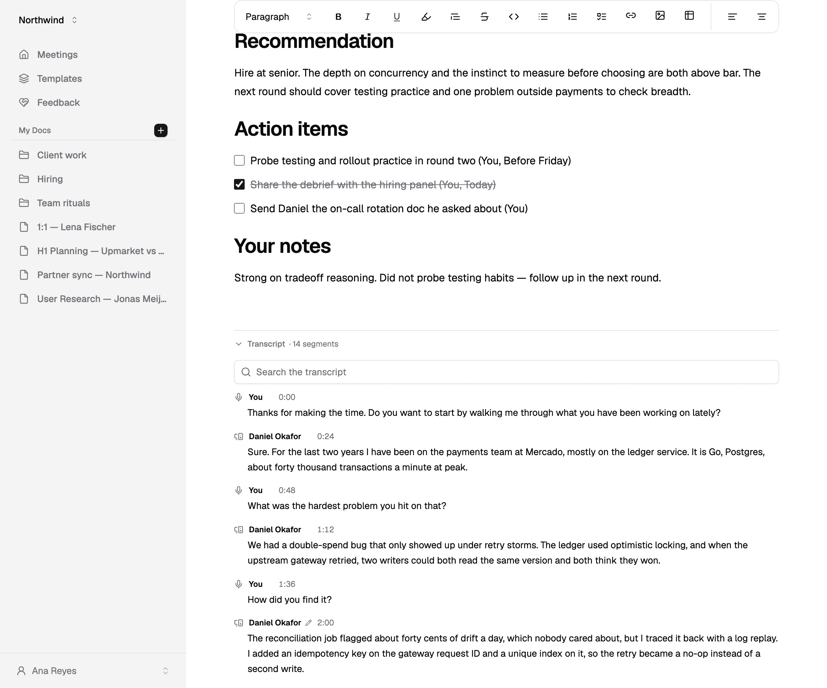This screenshot has height=688, width=827.
Task: Open the Ana Reyes account menu
Action: [x=93, y=671]
